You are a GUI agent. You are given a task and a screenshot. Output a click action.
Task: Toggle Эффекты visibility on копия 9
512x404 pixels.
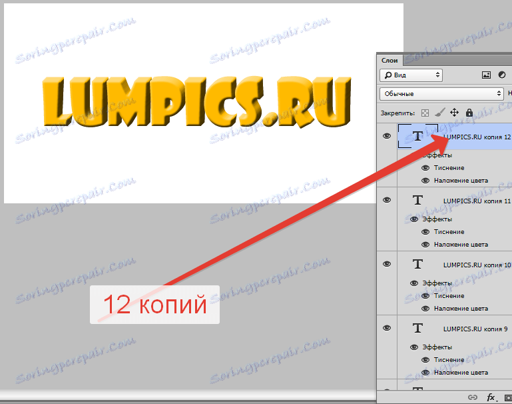coord(414,347)
